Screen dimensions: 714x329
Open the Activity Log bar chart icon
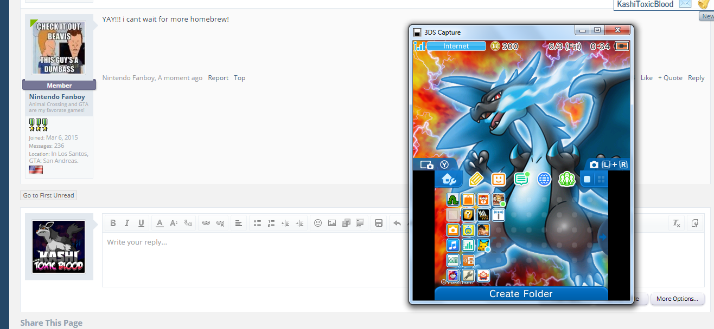pos(468,245)
